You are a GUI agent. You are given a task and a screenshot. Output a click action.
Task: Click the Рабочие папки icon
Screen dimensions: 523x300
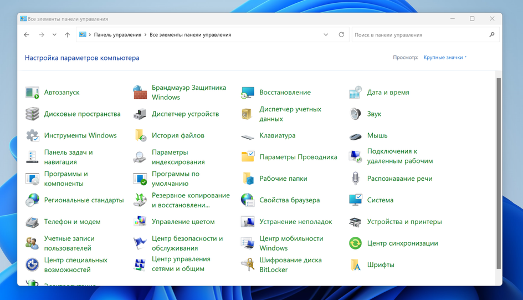coord(248,179)
